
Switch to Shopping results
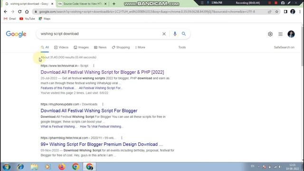pos(121,47)
